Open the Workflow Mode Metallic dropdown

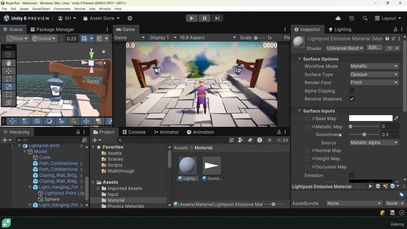374,66
